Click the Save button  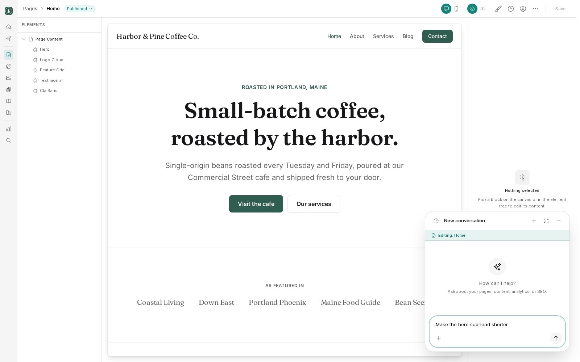560,9
